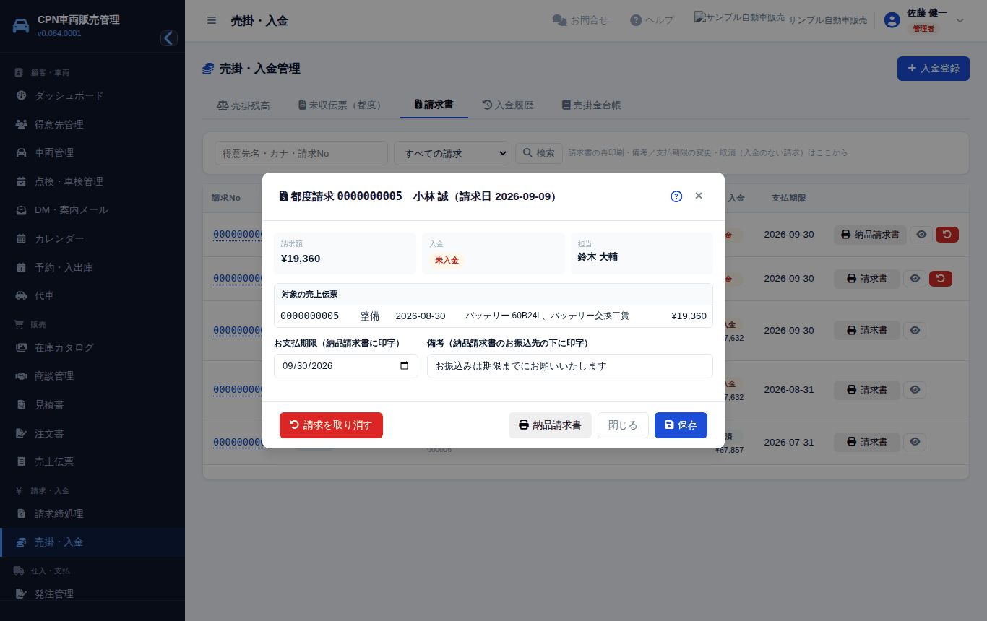Open 代車 in the sidebar

[92, 295]
